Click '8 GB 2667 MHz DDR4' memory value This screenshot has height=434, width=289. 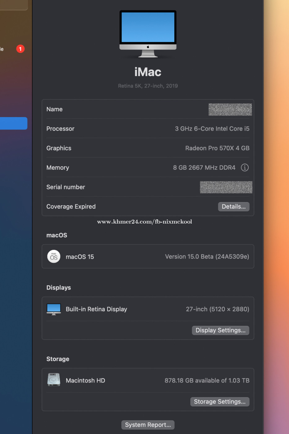click(x=204, y=168)
